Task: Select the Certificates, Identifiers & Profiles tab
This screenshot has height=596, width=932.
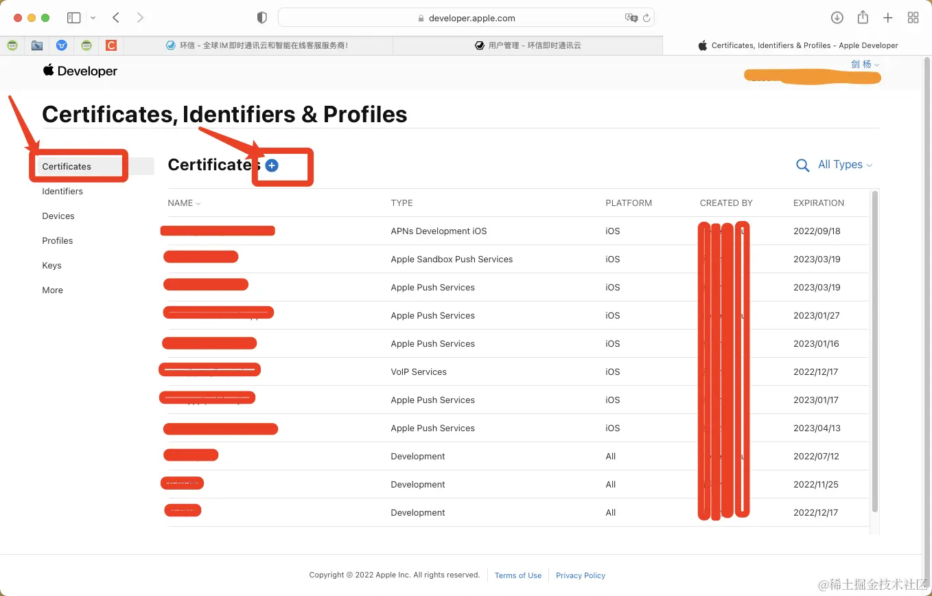Action: 797,45
